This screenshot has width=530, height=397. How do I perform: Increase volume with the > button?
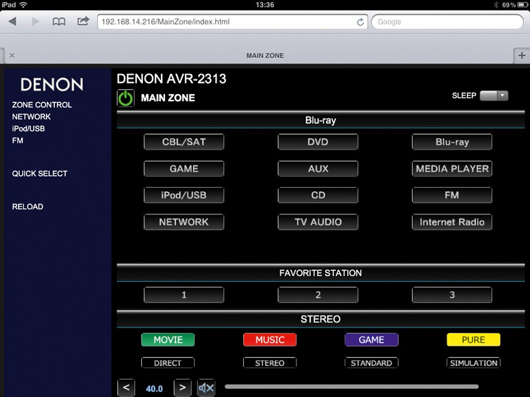(183, 388)
